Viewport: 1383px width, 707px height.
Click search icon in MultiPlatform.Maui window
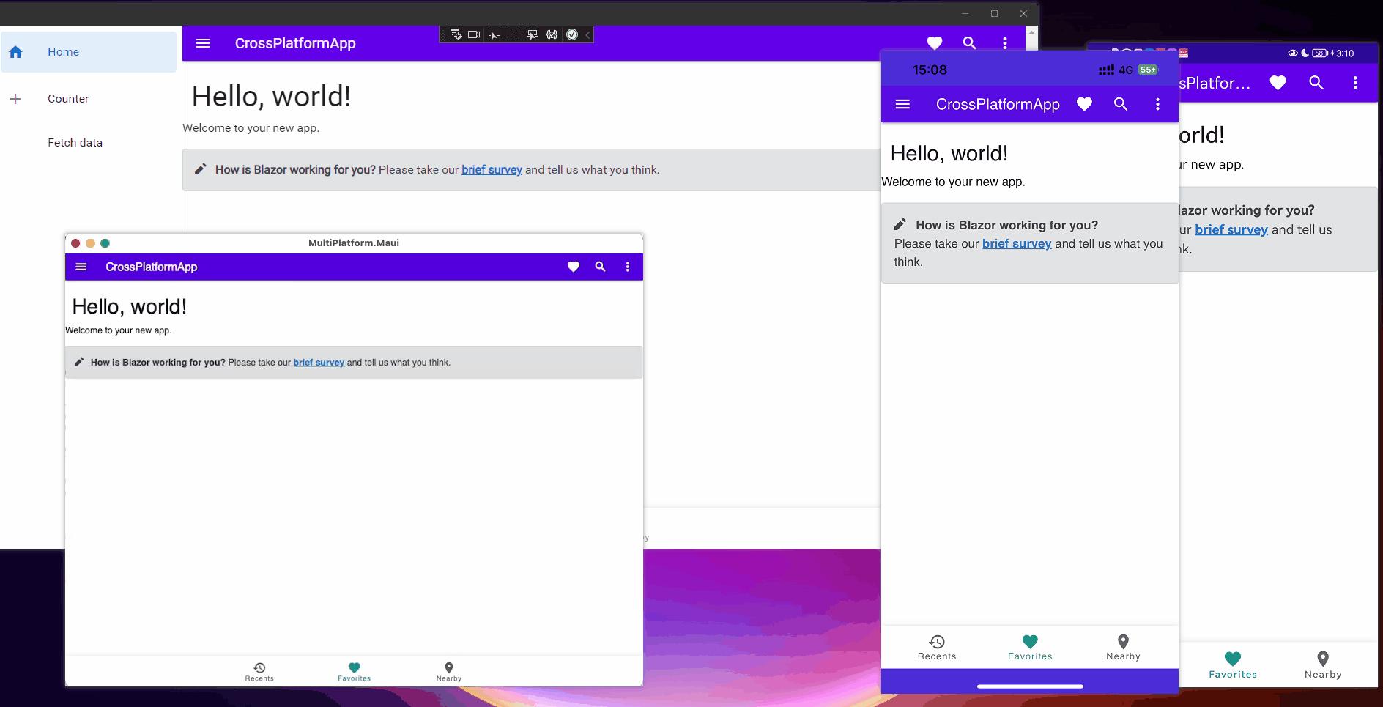point(600,267)
